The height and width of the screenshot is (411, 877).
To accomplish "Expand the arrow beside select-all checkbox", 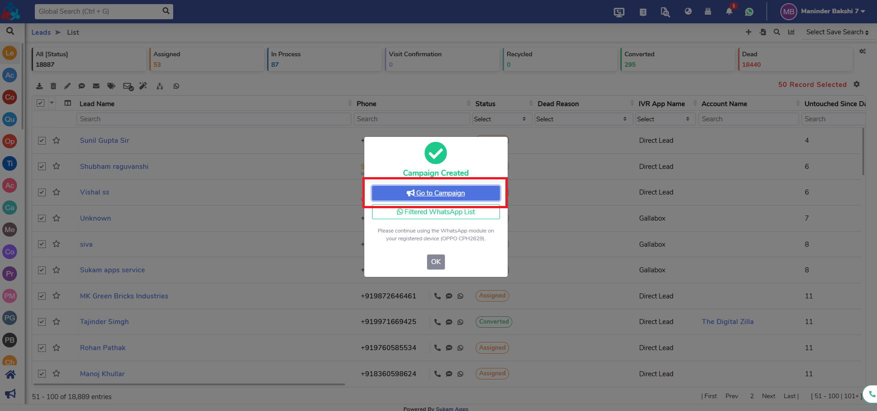I will [x=52, y=103].
